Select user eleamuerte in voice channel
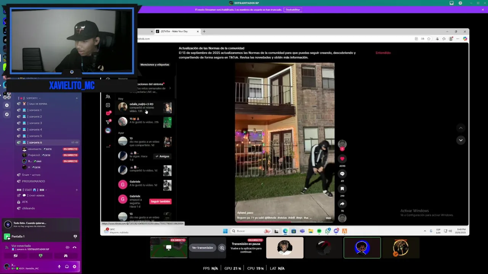The image size is (488, 274). (50, 149)
